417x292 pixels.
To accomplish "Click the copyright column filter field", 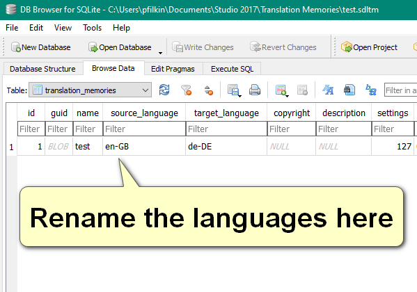I will tap(292, 129).
